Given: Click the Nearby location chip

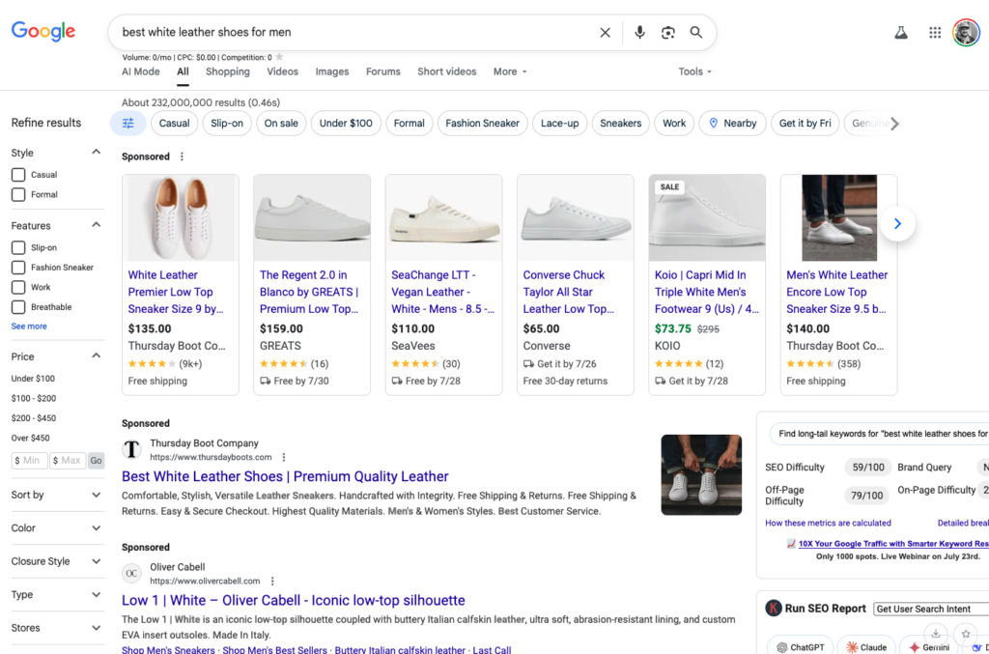Looking at the screenshot, I should click(x=732, y=123).
